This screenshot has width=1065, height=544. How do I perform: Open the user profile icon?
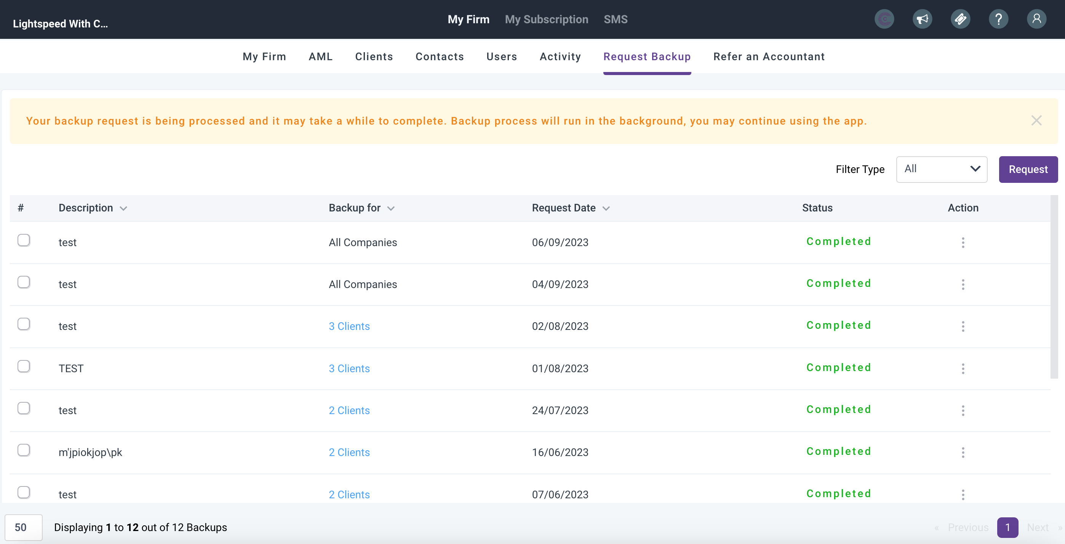pos(1036,19)
